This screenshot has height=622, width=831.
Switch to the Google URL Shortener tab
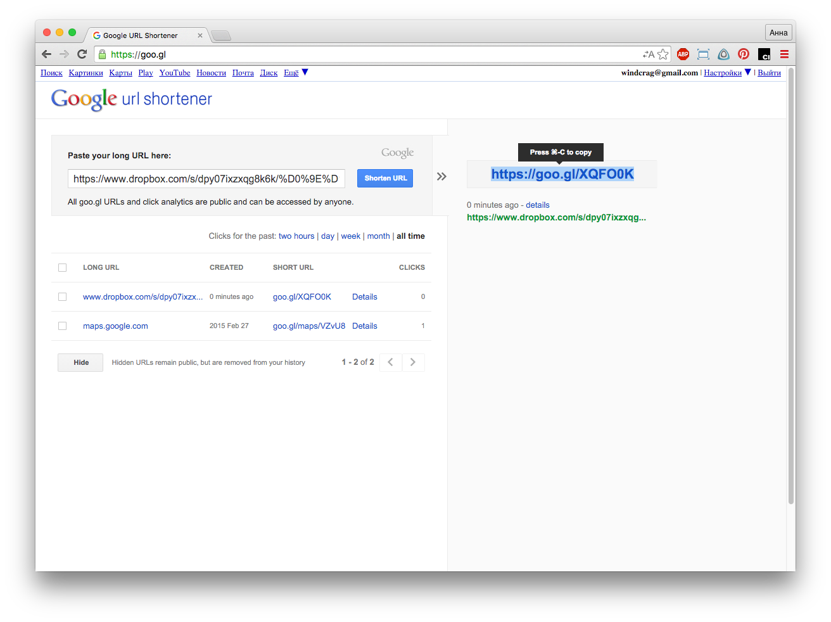[x=141, y=35]
